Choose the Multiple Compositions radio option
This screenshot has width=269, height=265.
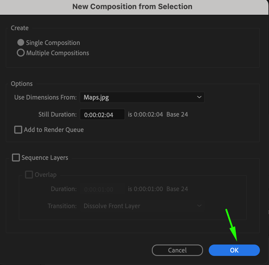21,53
